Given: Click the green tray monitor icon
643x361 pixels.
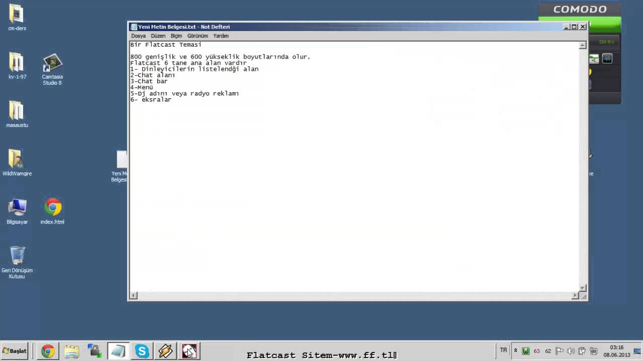Looking at the screenshot, I should (x=525, y=351).
